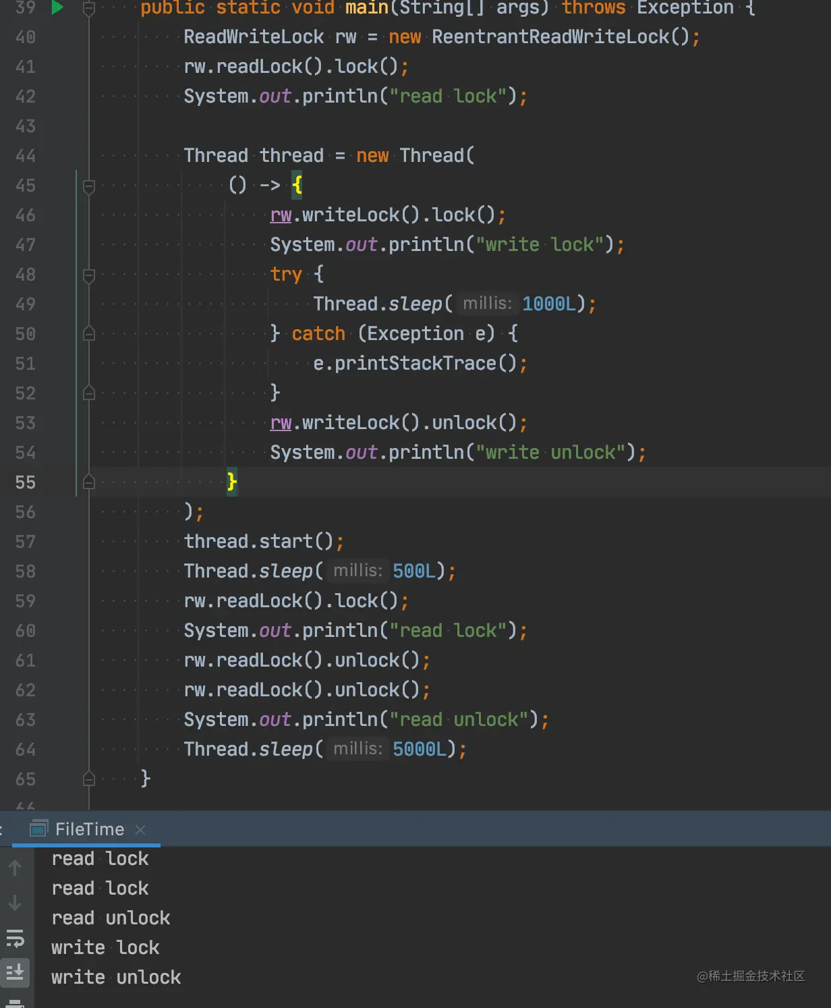Click line number 59 in gutter
Viewport: 831px width, 1008px height.
point(26,601)
